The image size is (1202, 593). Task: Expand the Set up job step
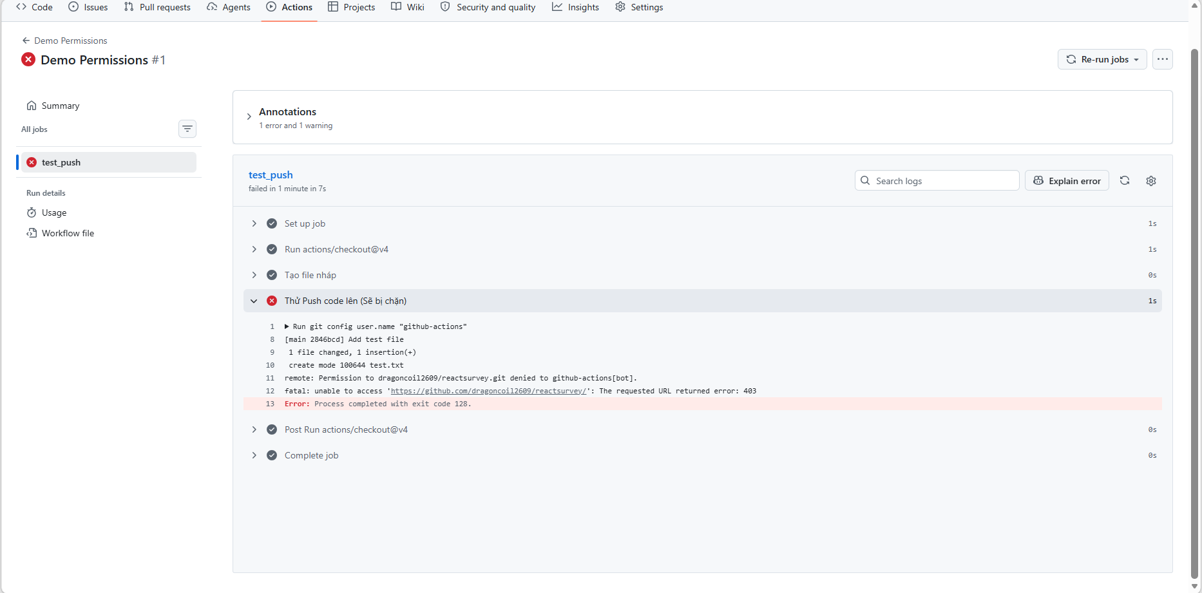[703, 223]
